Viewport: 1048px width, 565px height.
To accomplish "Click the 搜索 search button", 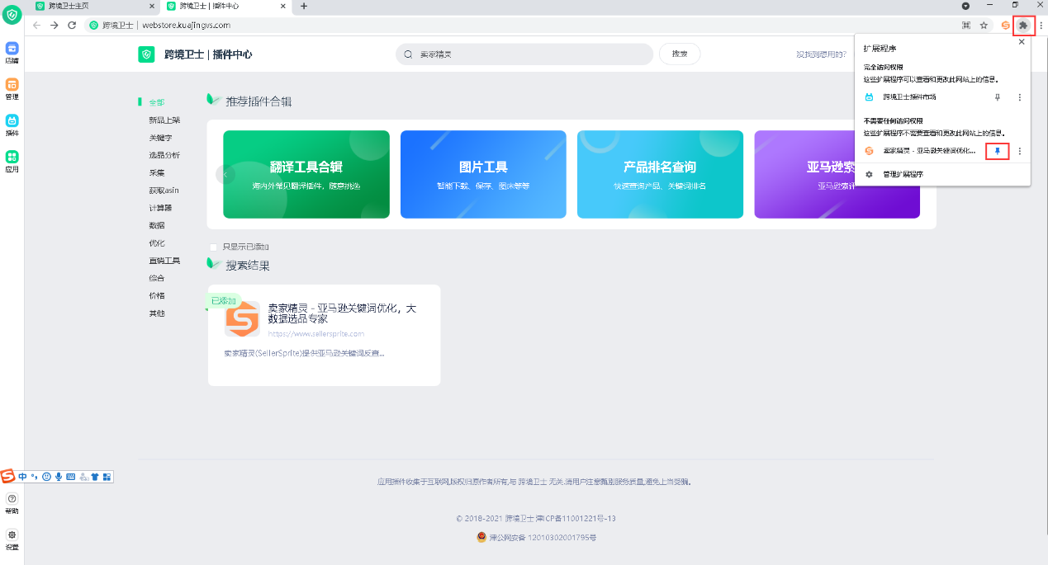I will click(679, 53).
